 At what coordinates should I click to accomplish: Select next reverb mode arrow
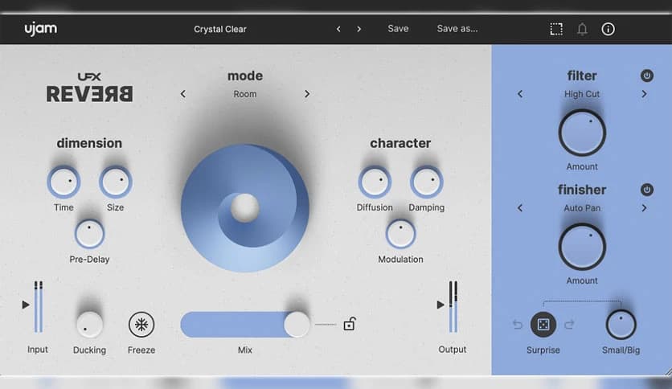tap(307, 94)
